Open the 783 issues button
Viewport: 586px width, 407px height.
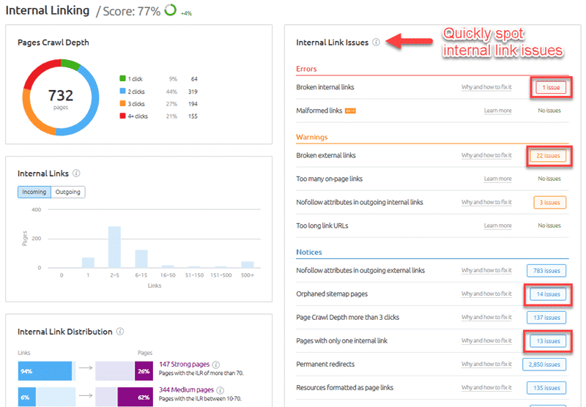[x=546, y=271]
